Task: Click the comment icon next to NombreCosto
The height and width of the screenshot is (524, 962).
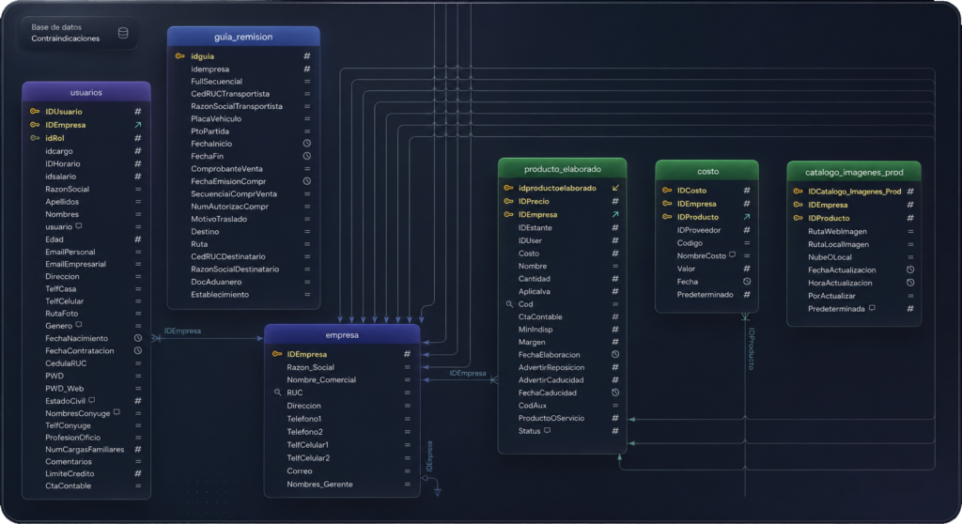Action: [732, 254]
